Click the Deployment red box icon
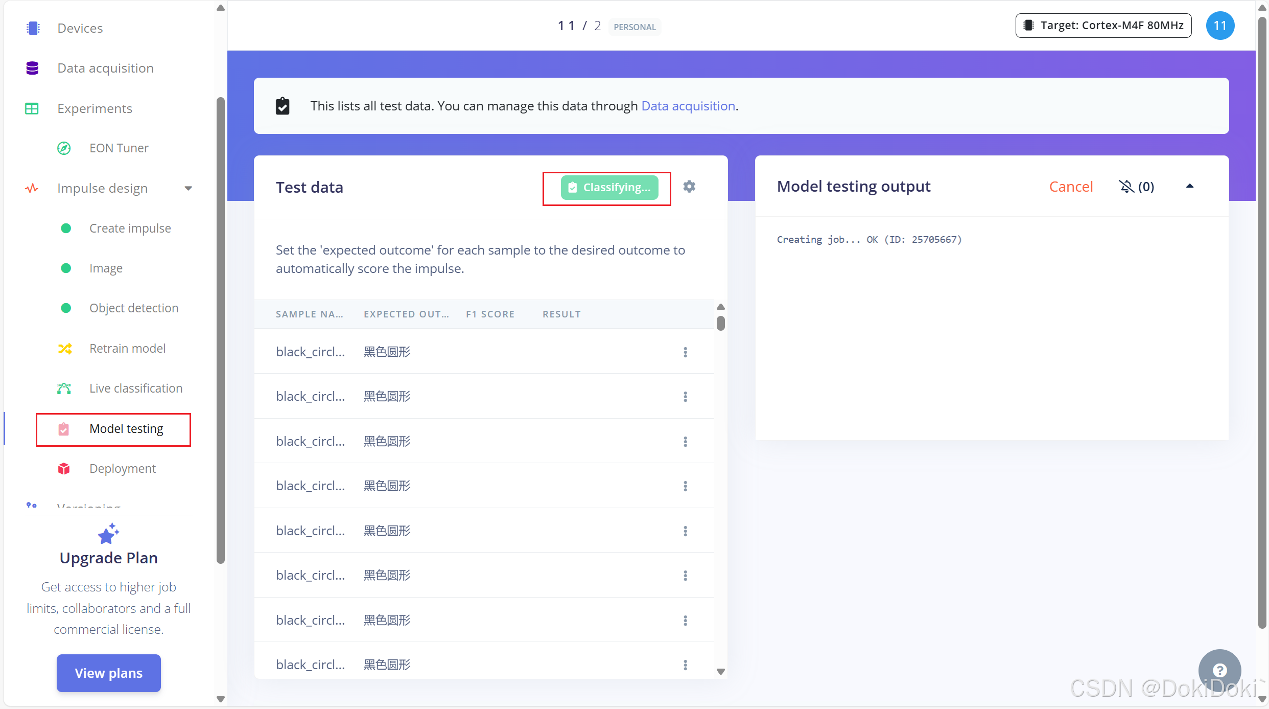The height and width of the screenshot is (709, 1269). point(64,469)
